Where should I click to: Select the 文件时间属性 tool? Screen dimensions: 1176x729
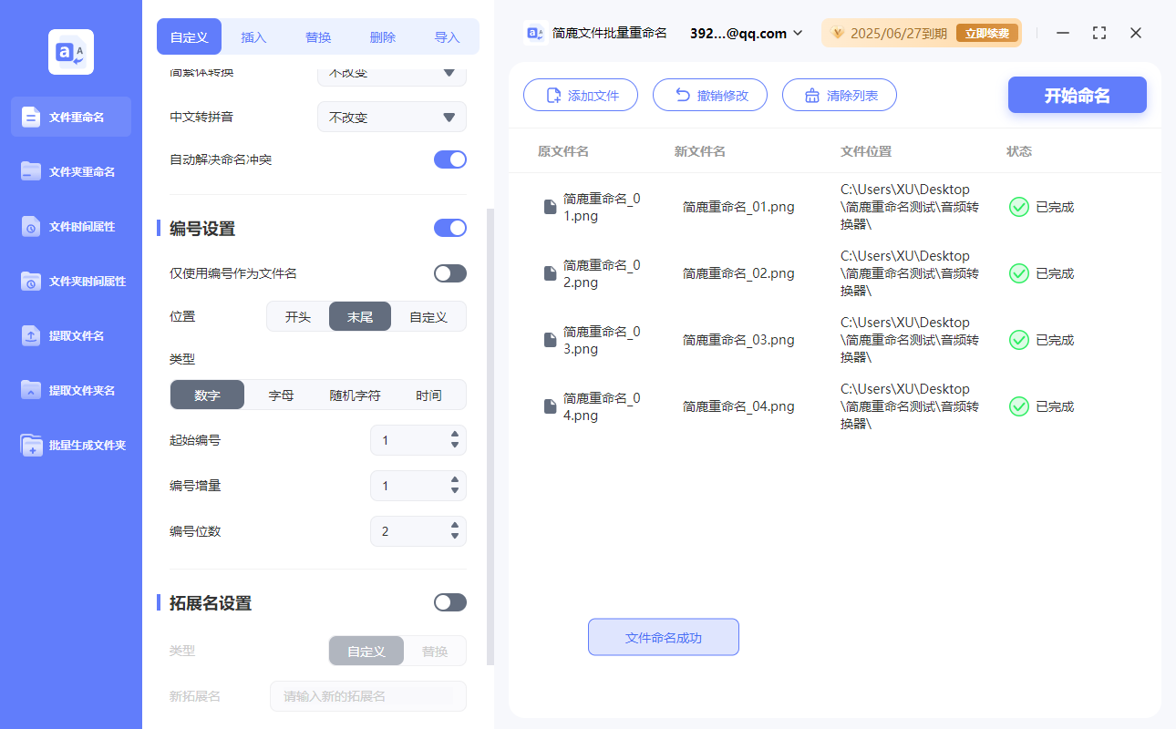point(70,226)
